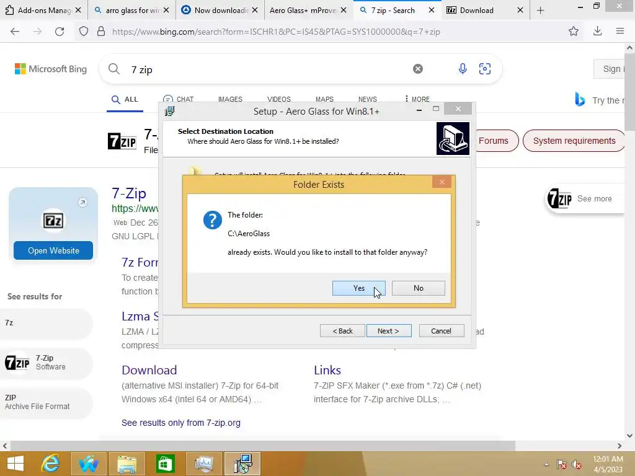This screenshot has height=476, width=635.
Task: Select ZIP Archive File Format suggestion
Action: click(x=46, y=402)
